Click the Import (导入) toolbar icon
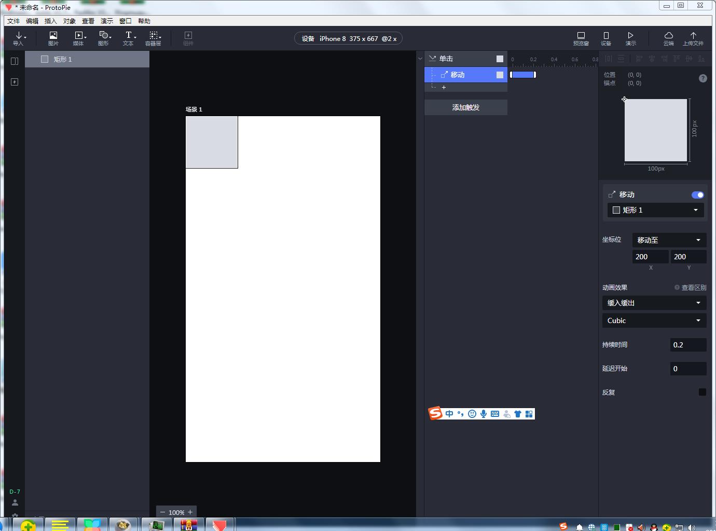This screenshot has width=716, height=531. (x=19, y=38)
